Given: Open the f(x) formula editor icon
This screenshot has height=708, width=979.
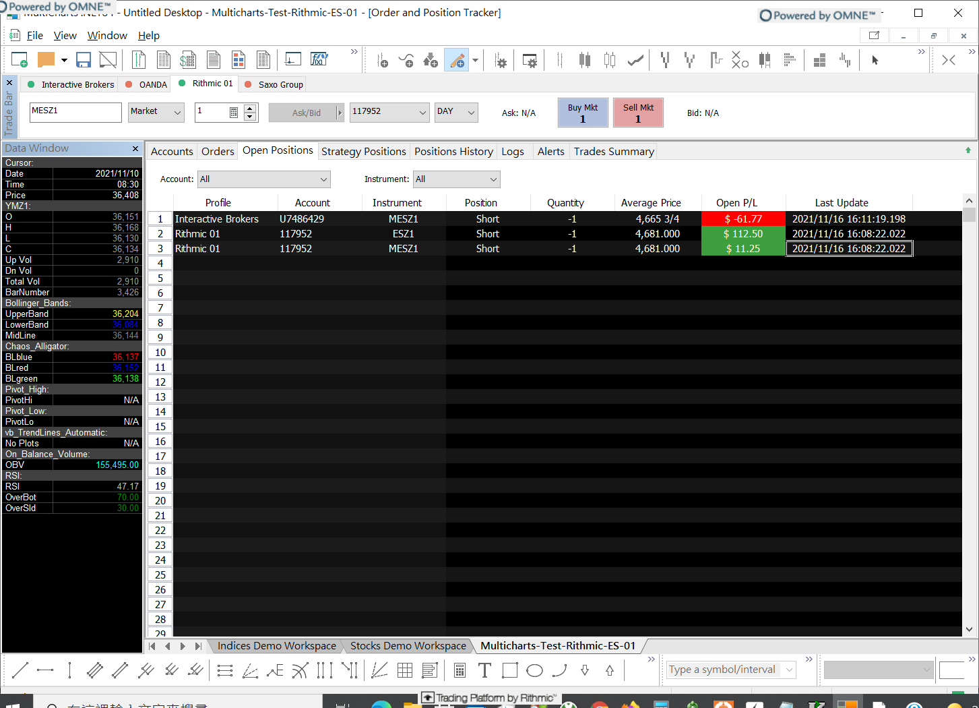Looking at the screenshot, I should [x=319, y=60].
